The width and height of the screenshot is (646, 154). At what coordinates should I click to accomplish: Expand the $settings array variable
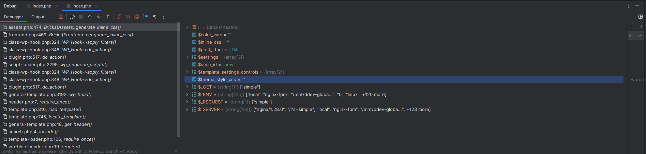pyautogui.click(x=187, y=57)
